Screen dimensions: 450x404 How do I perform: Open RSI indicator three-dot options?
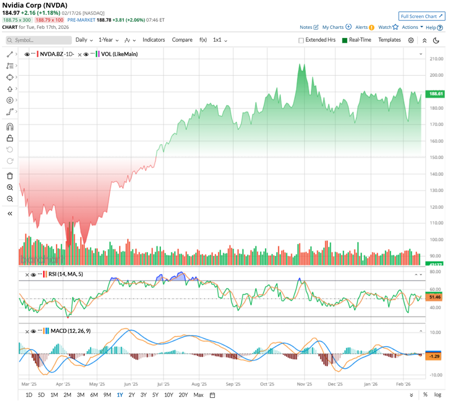[x=39, y=274]
